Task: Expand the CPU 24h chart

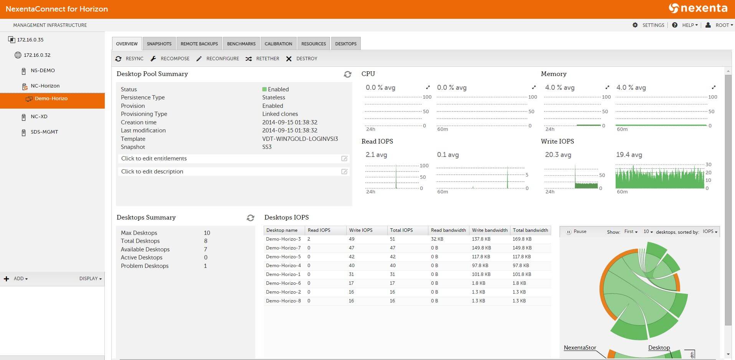Action: click(x=428, y=88)
